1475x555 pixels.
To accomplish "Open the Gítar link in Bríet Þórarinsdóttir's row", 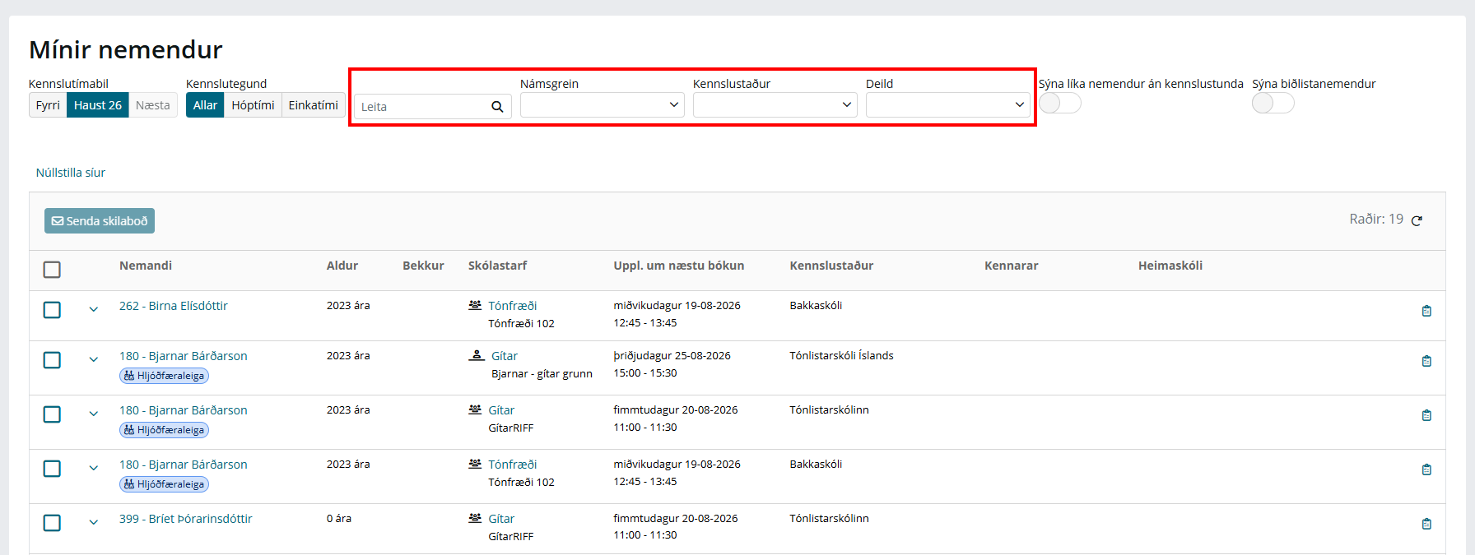I will [x=501, y=519].
